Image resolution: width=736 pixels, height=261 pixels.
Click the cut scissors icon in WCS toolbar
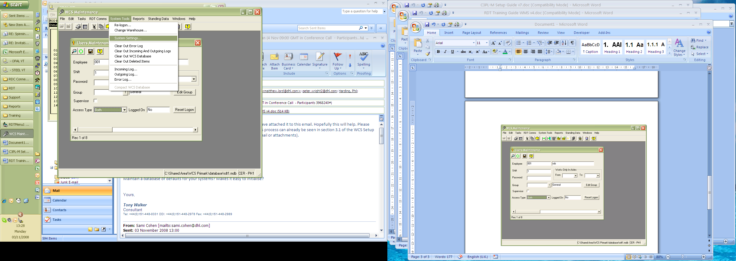(94, 27)
